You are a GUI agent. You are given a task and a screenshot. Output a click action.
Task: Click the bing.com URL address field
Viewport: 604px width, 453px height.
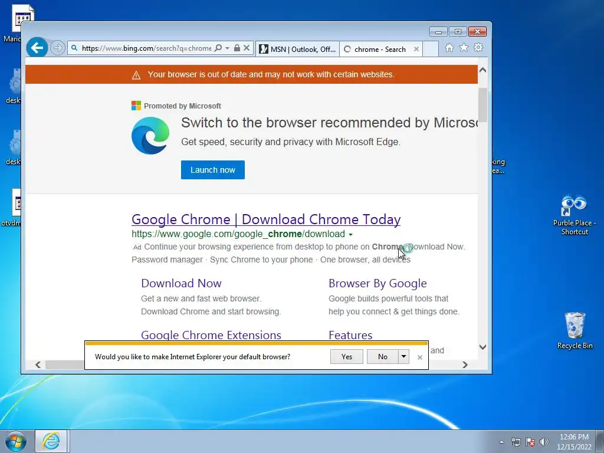(x=146, y=48)
